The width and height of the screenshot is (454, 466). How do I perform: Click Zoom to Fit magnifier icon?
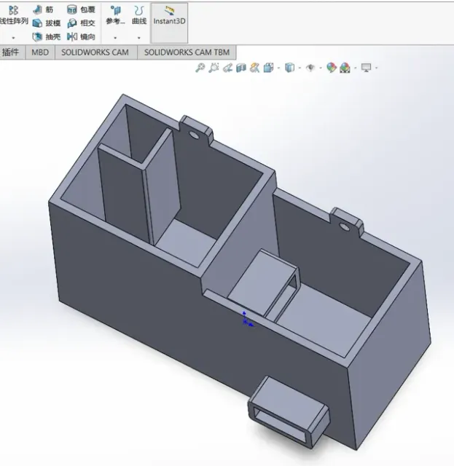pyautogui.click(x=200, y=68)
